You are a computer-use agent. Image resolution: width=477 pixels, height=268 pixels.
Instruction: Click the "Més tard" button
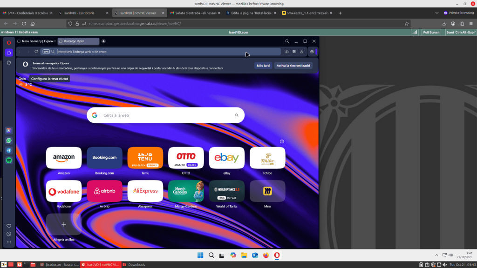click(x=263, y=66)
